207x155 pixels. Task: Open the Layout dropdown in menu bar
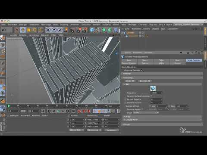coord(188,25)
